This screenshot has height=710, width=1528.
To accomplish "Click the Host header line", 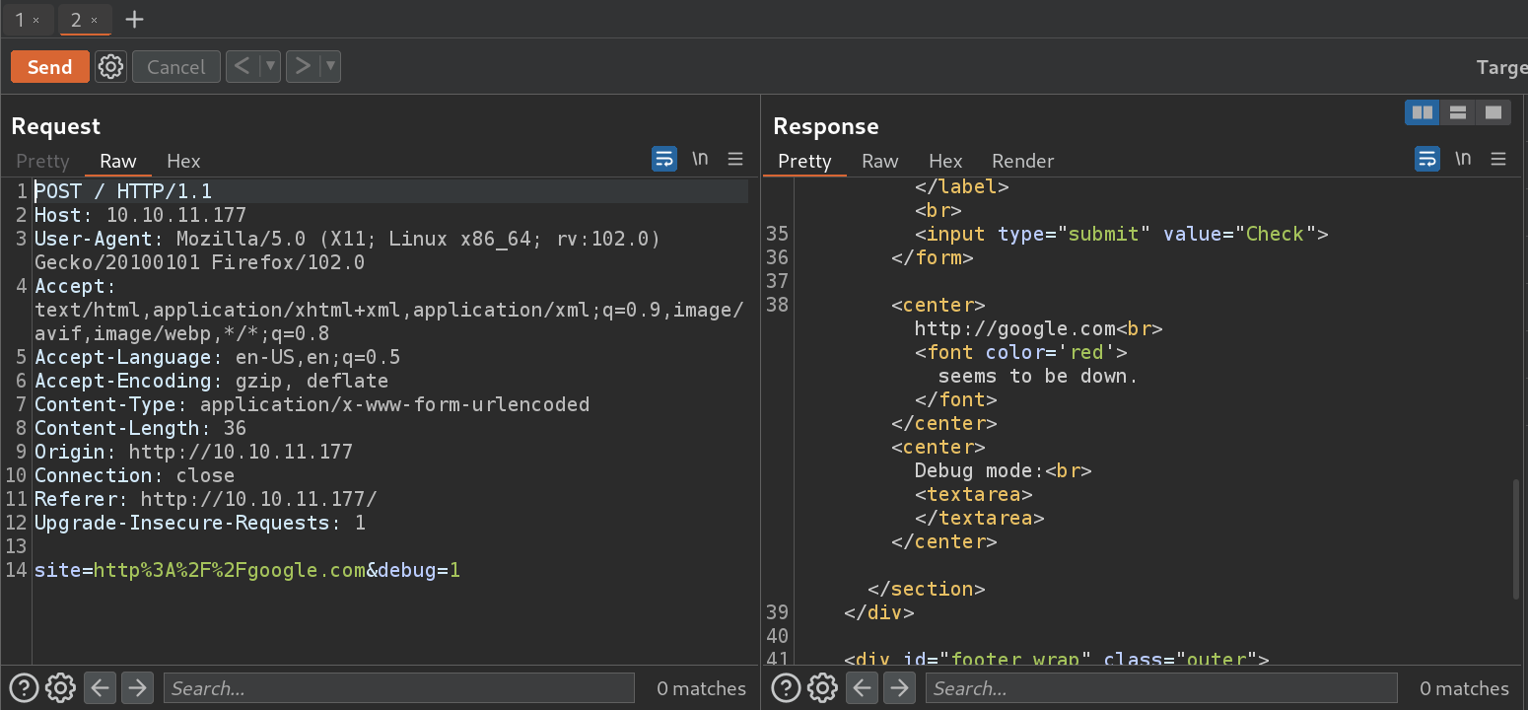I will coord(140,215).
